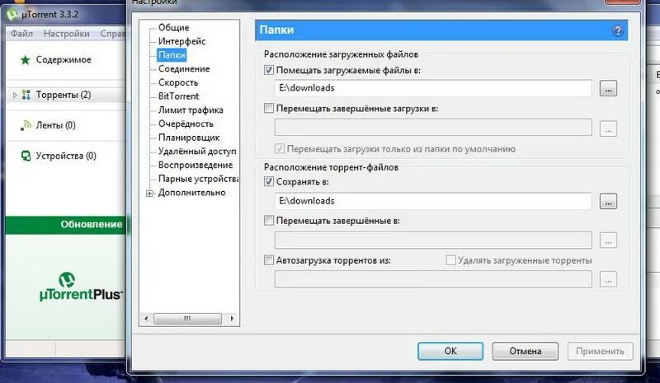Expand the Дополнительно tree node
The height and width of the screenshot is (383, 660).
click(x=149, y=194)
